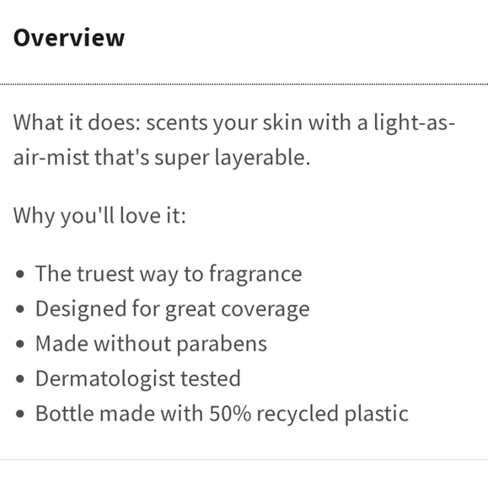Click the bullet dot before 'Dermatologist tested'
488x489 pixels.
pyautogui.click(x=20, y=379)
